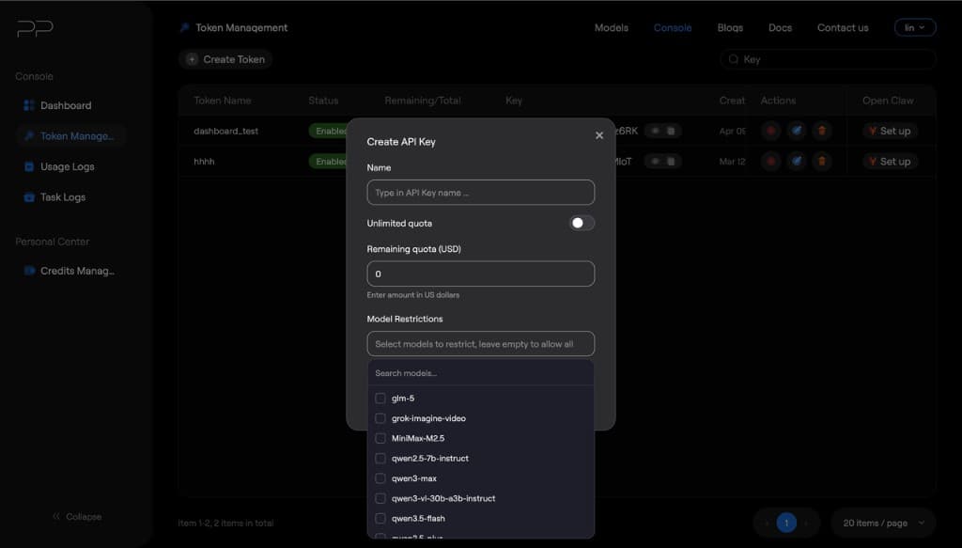Open Blogs in the top navigation
The image size is (962, 548).
730,27
